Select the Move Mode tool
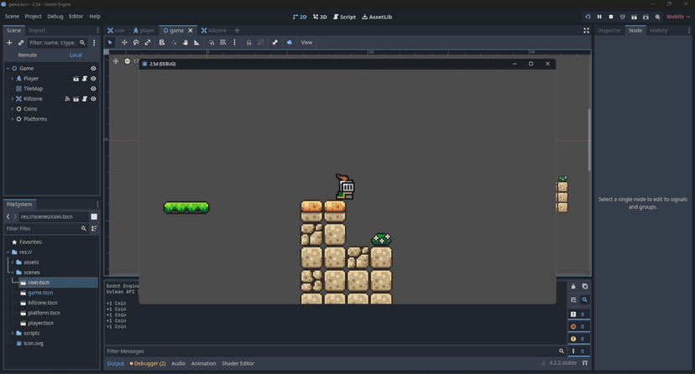This screenshot has height=374, width=695. pyautogui.click(x=124, y=43)
